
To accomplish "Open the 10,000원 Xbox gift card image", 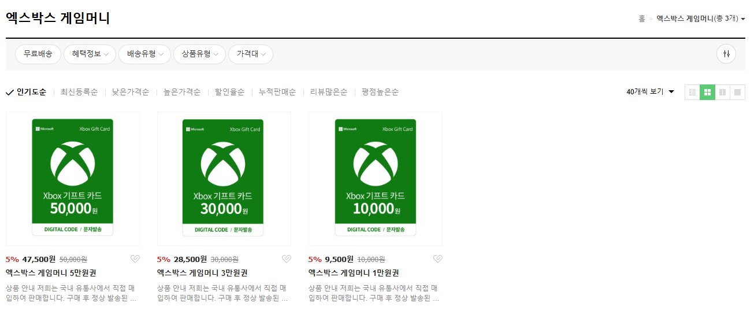I will pos(376,179).
